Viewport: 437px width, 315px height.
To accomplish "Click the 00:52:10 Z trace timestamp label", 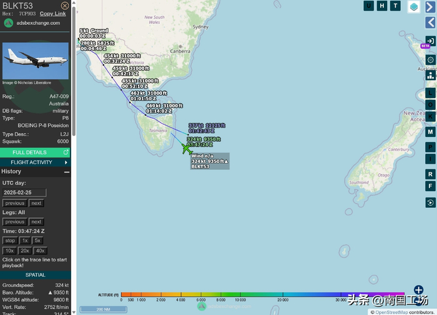I will (135, 86).
